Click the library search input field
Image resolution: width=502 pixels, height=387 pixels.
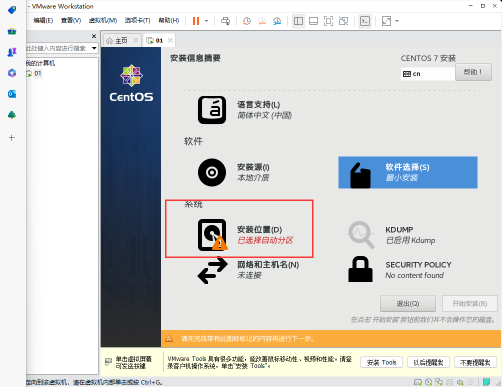[58, 48]
